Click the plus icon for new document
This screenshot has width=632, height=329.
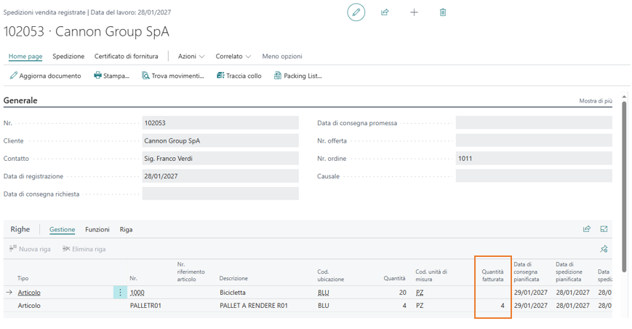[414, 12]
